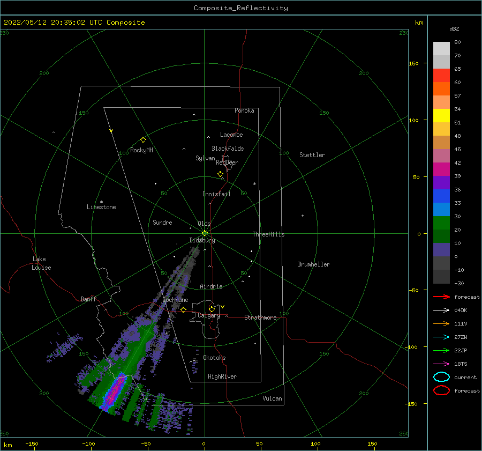Click the yellow v marker northwest of RockyMH
The height and width of the screenshot is (451, 482).
[x=111, y=131]
